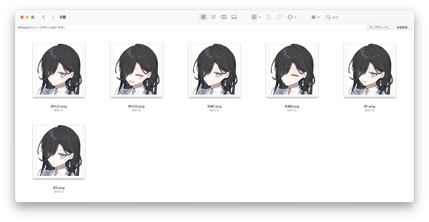Click the file name 怒5.png
Screen dimensions: 429x222
59,188
